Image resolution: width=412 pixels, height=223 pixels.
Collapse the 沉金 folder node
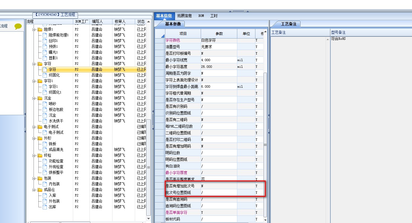[x=34, y=98]
